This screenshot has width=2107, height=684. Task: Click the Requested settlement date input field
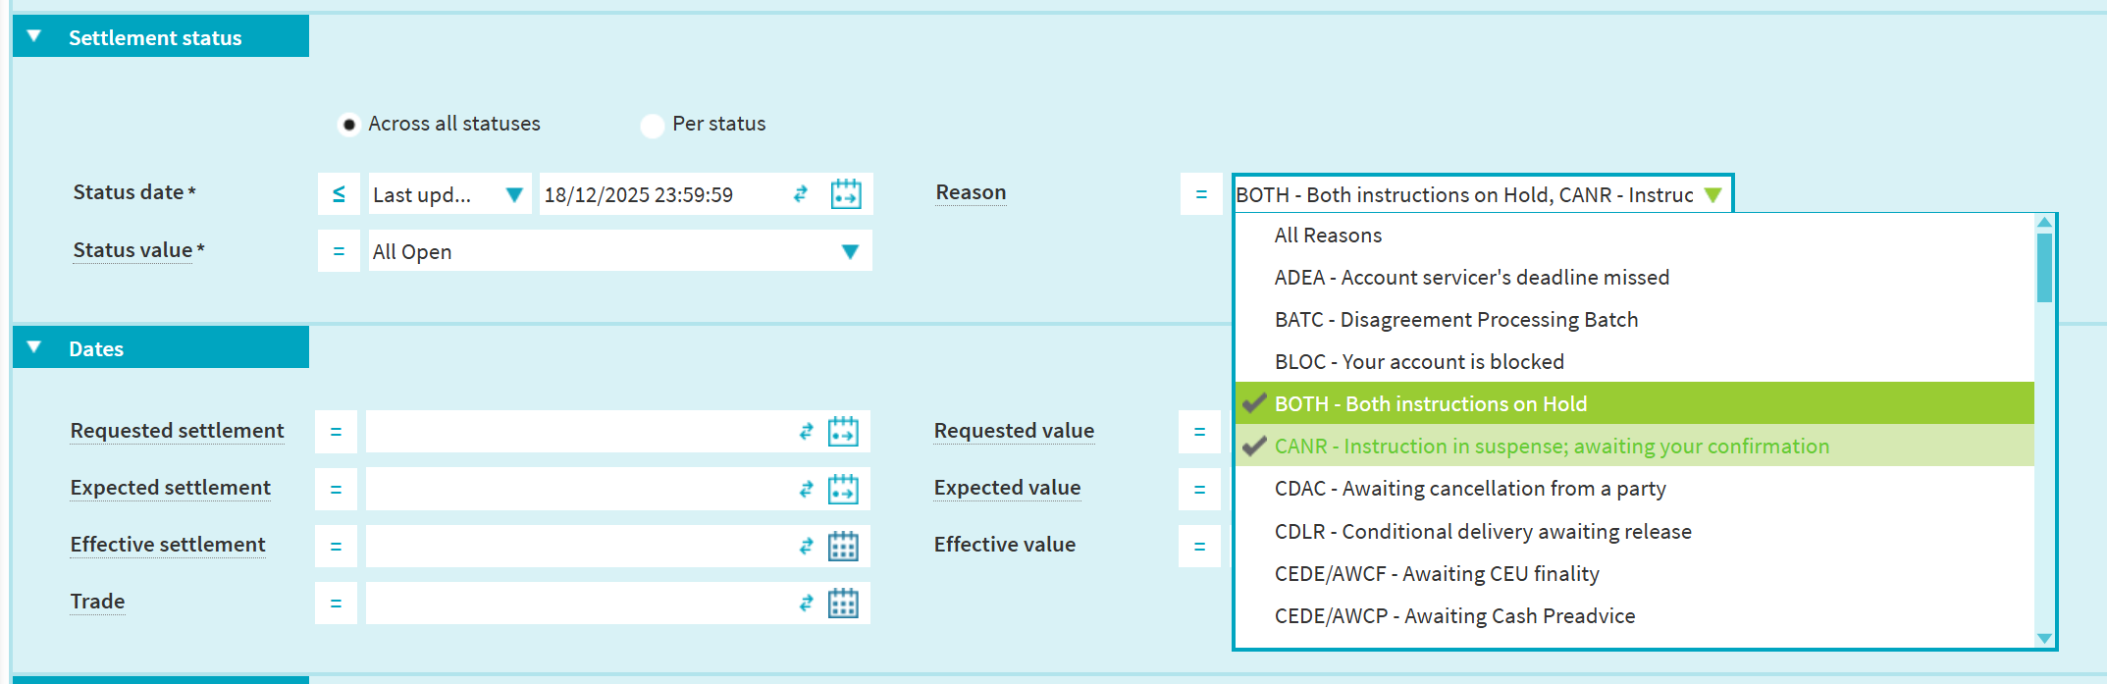pos(579,432)
